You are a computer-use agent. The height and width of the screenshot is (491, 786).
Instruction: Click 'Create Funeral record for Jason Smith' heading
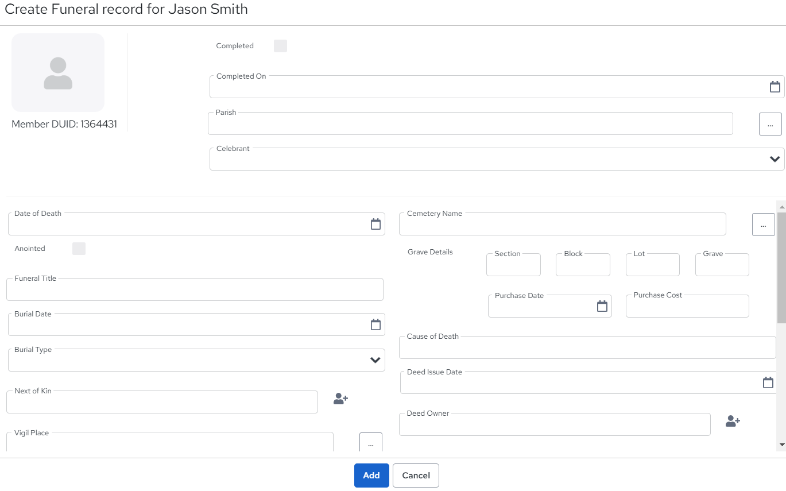pyautogui.click(x=126, y=9)
